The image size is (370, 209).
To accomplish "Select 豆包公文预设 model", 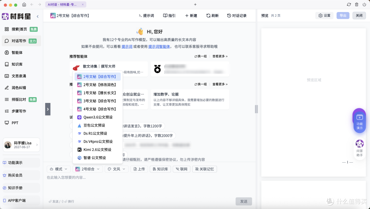I will pyautogui.click(x=97, y=125).
